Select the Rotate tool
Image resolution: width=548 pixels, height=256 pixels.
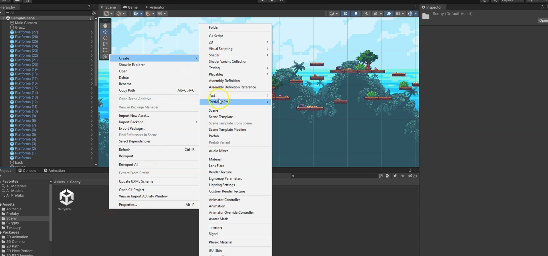click(x=105, y=38)
